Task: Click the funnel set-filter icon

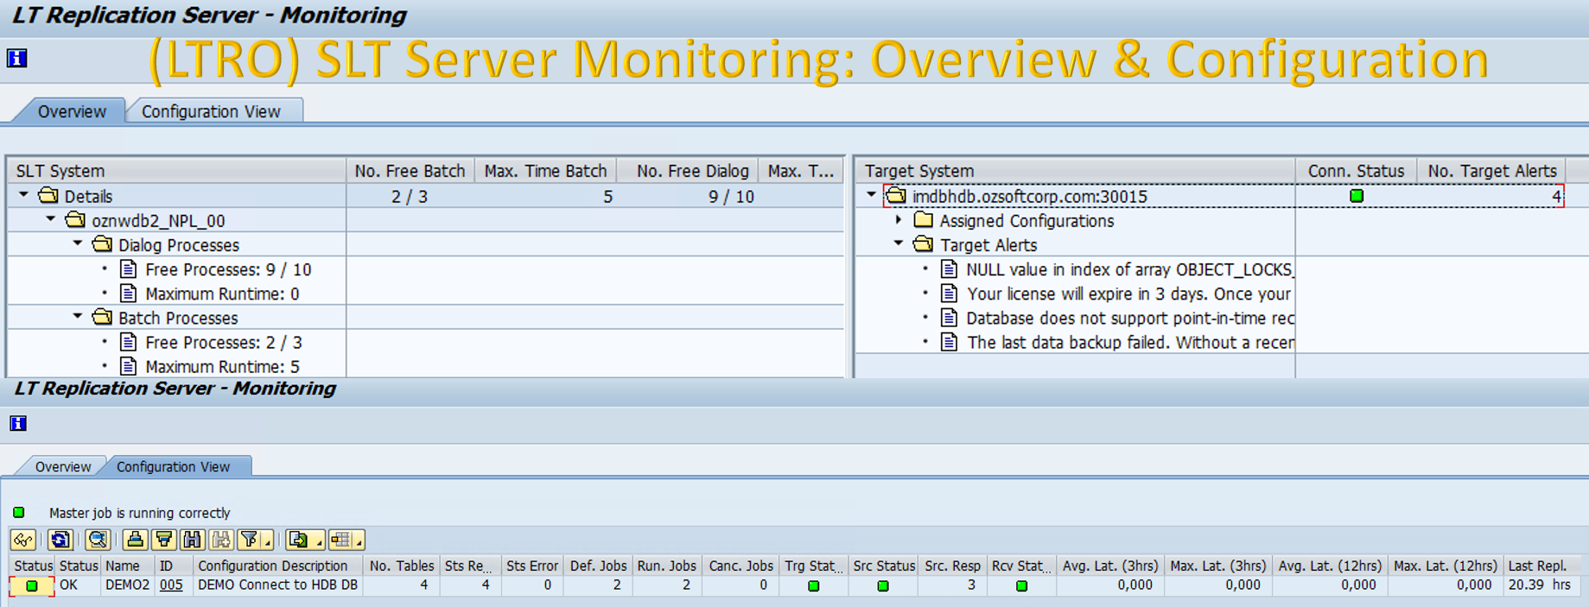Action: pyautogui.click(x=249, y=540)
